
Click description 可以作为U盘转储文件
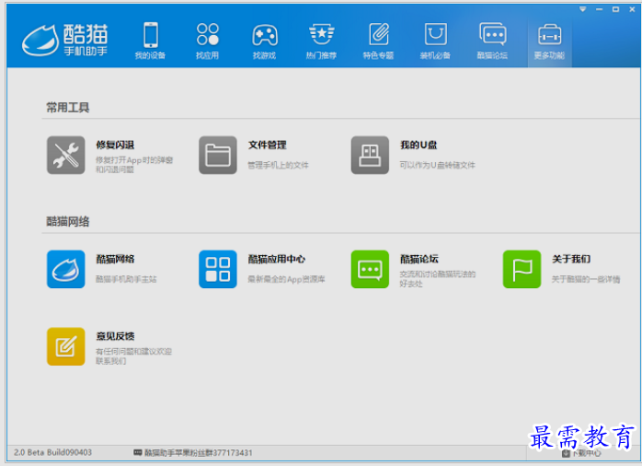(437, 165)
